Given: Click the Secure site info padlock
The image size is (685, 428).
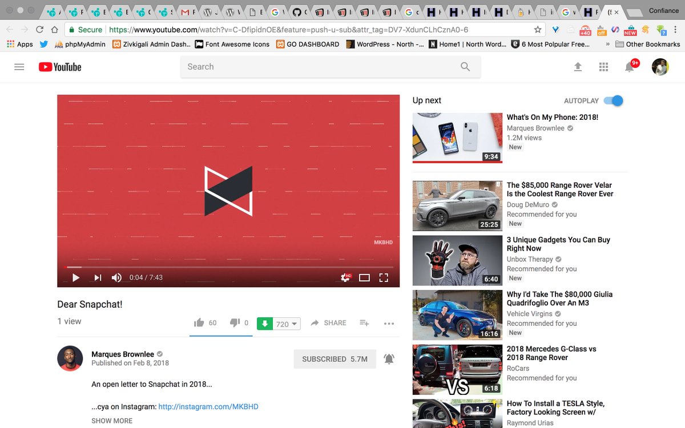Looking at the screenshot, I should pyautogui.click(x=85, y=30).
